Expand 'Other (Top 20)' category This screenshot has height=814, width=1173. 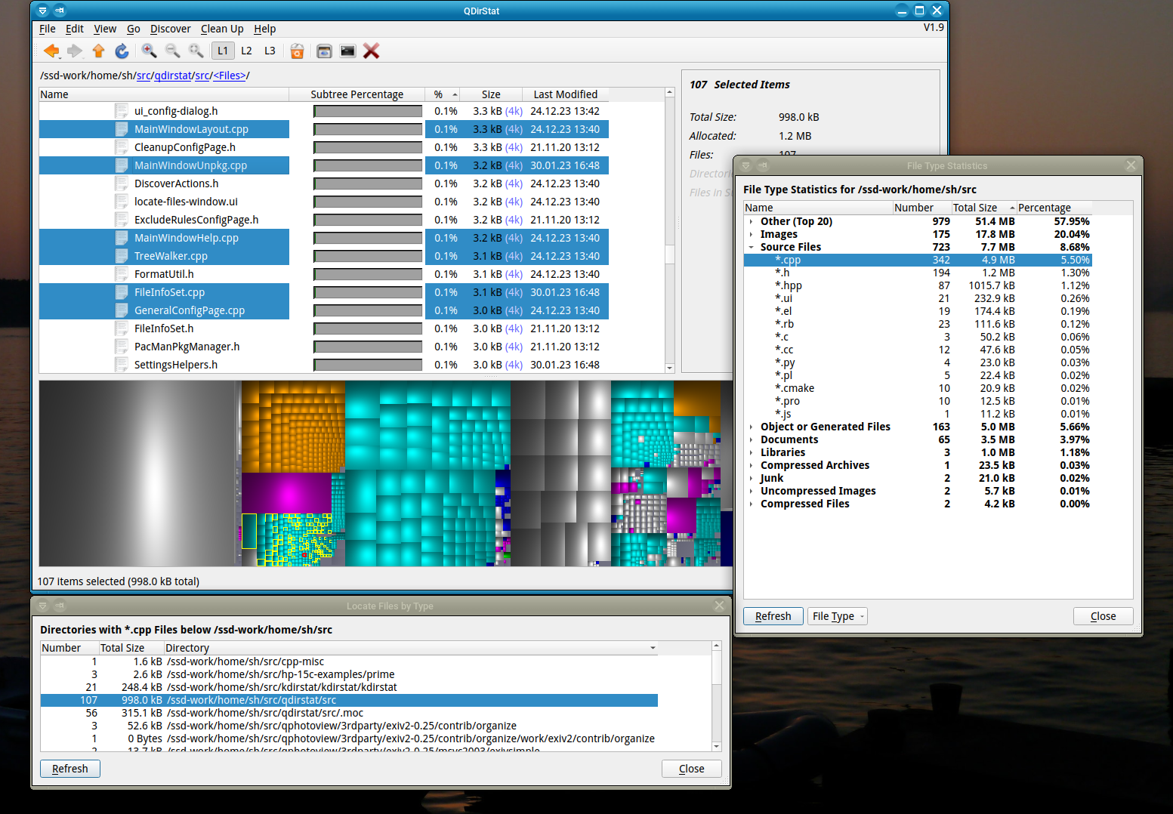tap(751, 221)
